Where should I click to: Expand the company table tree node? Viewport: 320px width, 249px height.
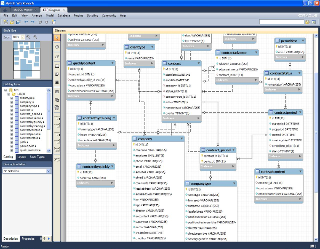12,102
